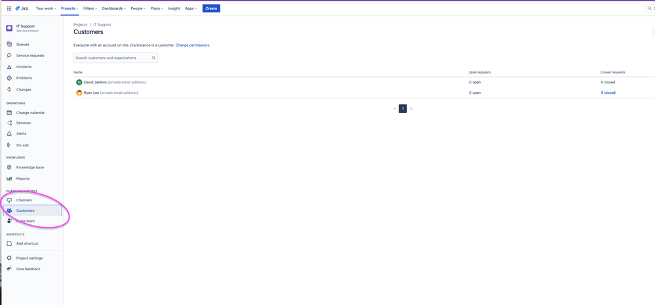This screenshot has width=655, height=305.
Task: Click the Change calendar icon
Action: pyautogui.click(x=9, y=113)
